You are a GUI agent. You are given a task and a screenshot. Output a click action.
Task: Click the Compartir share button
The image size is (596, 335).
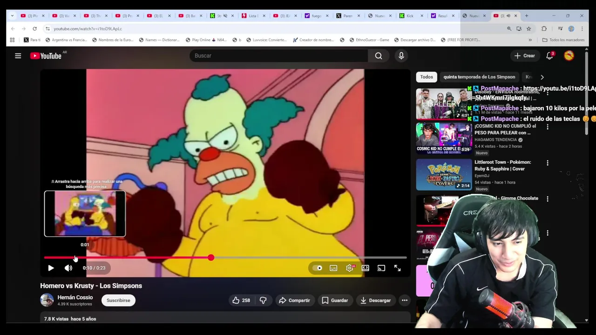pyautogui.click(x=294, y=301)
